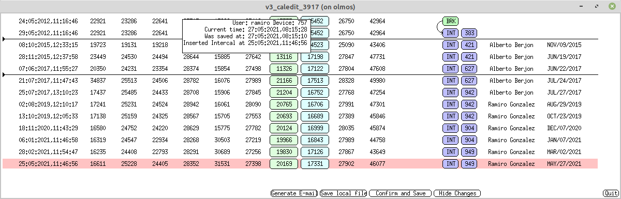Click blue value box 17122
The width and height of the screenshot is (621, 199).
pos(315,68)
